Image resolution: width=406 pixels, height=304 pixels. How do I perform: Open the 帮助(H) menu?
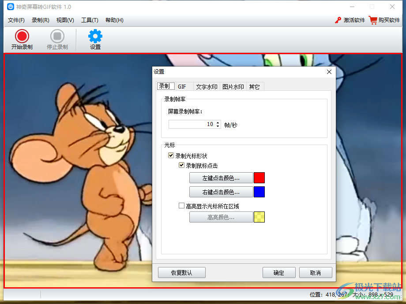114,20
